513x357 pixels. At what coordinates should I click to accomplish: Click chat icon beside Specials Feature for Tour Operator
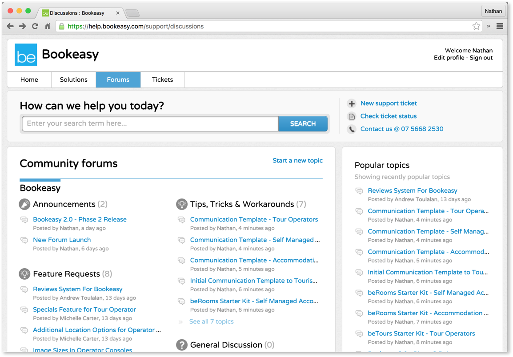pyautogui.click(x=24, y=310)
